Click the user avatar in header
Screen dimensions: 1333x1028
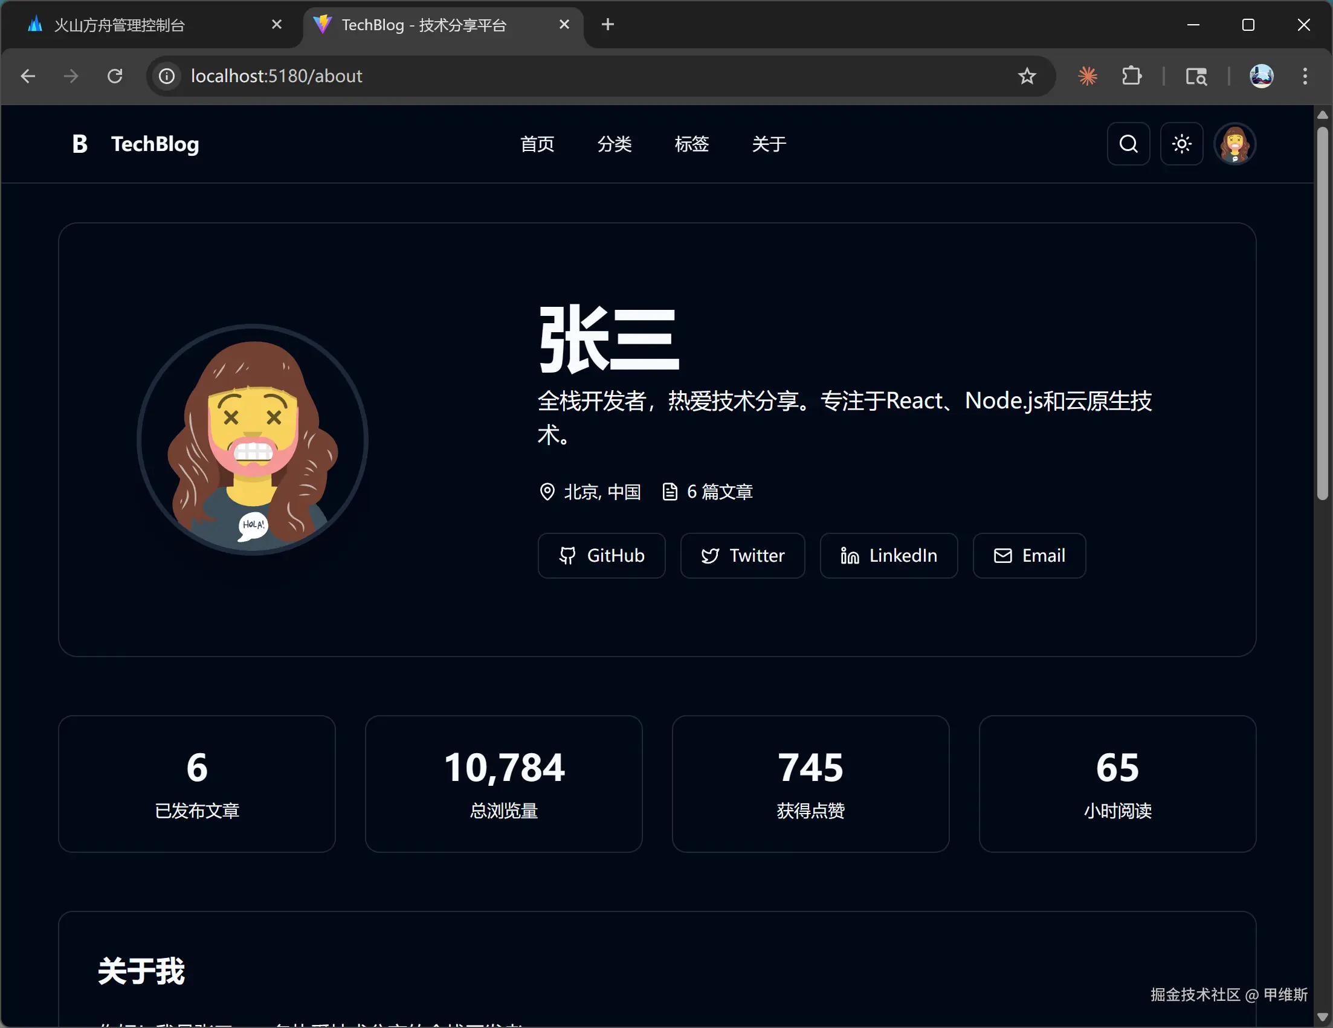pyautogui.click(x=1234, y=144)
